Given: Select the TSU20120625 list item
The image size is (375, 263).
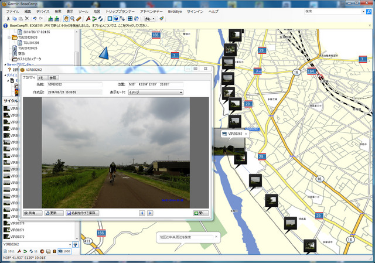Looking at the screenshot, I should point(28,48).
